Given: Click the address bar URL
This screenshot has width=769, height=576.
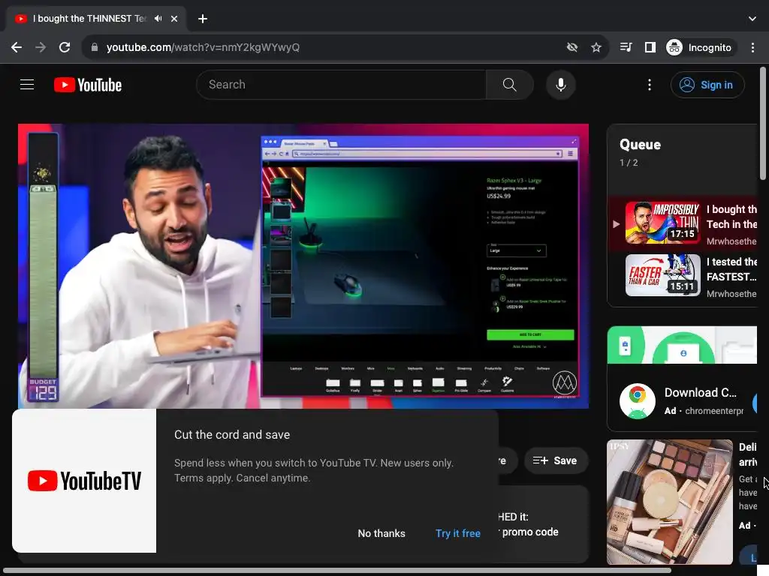Looking at the screenshot, I should tap(203, 47).
